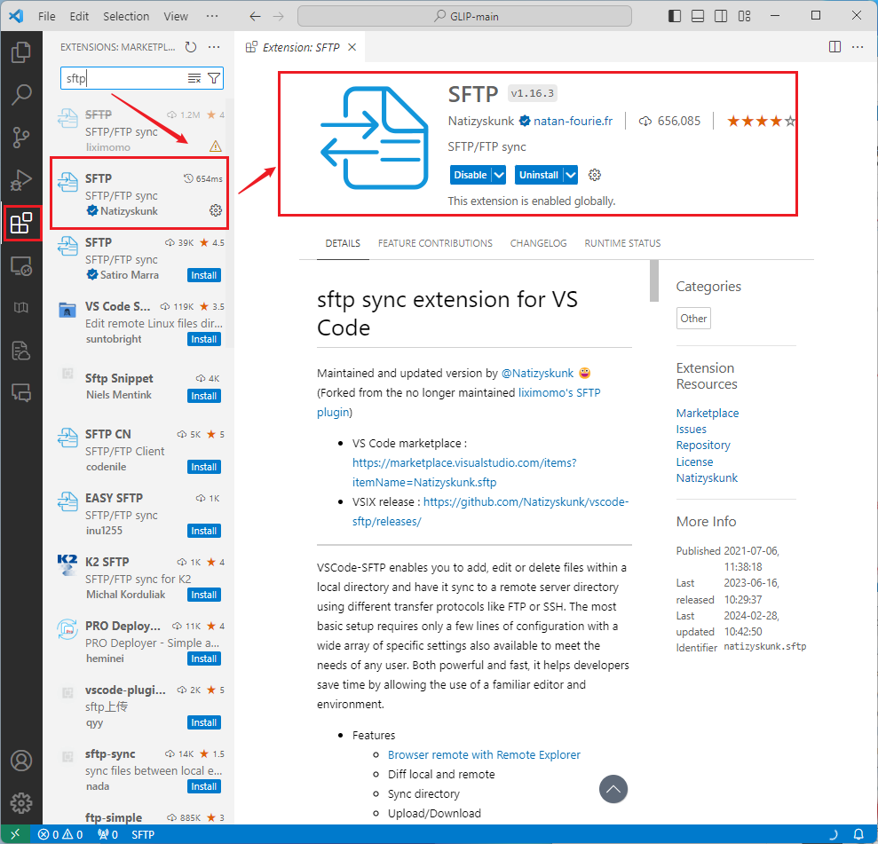Install the K2 SFTP extension

point(204,595)
